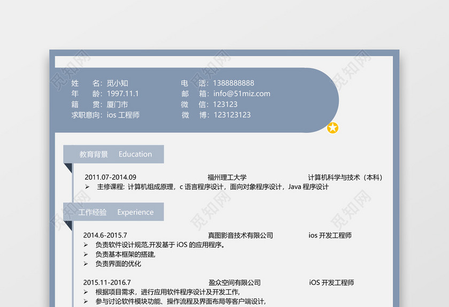Image resolution: width=449 pixels, height=307 pixels.
Task: Select the name text 觅小知
Action: tap(118, 83)
